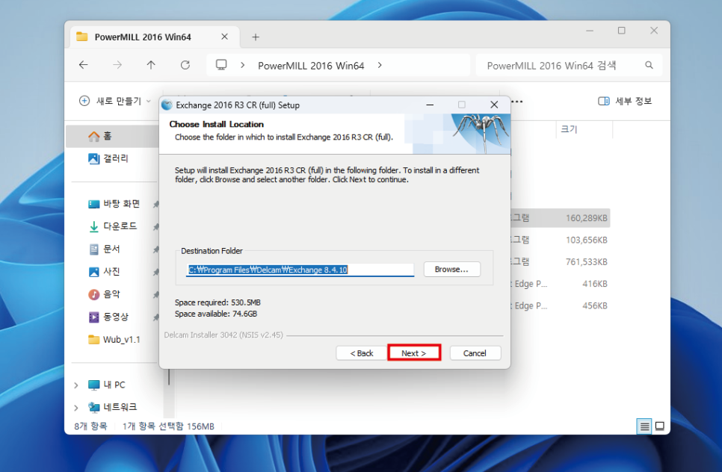Viewport: 722px width, 472px height.
Task: Close the PowerMILL 2016 Win64 tab
Action: (x=224, y=37)
